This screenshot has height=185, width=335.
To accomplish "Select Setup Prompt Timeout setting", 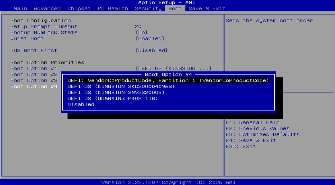I will pos(44,26).
